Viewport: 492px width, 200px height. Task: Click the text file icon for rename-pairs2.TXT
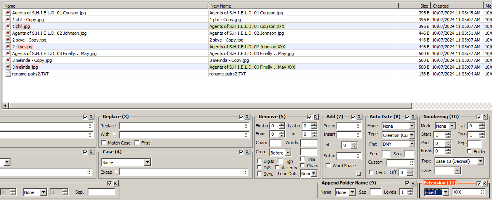click(8, 74)
